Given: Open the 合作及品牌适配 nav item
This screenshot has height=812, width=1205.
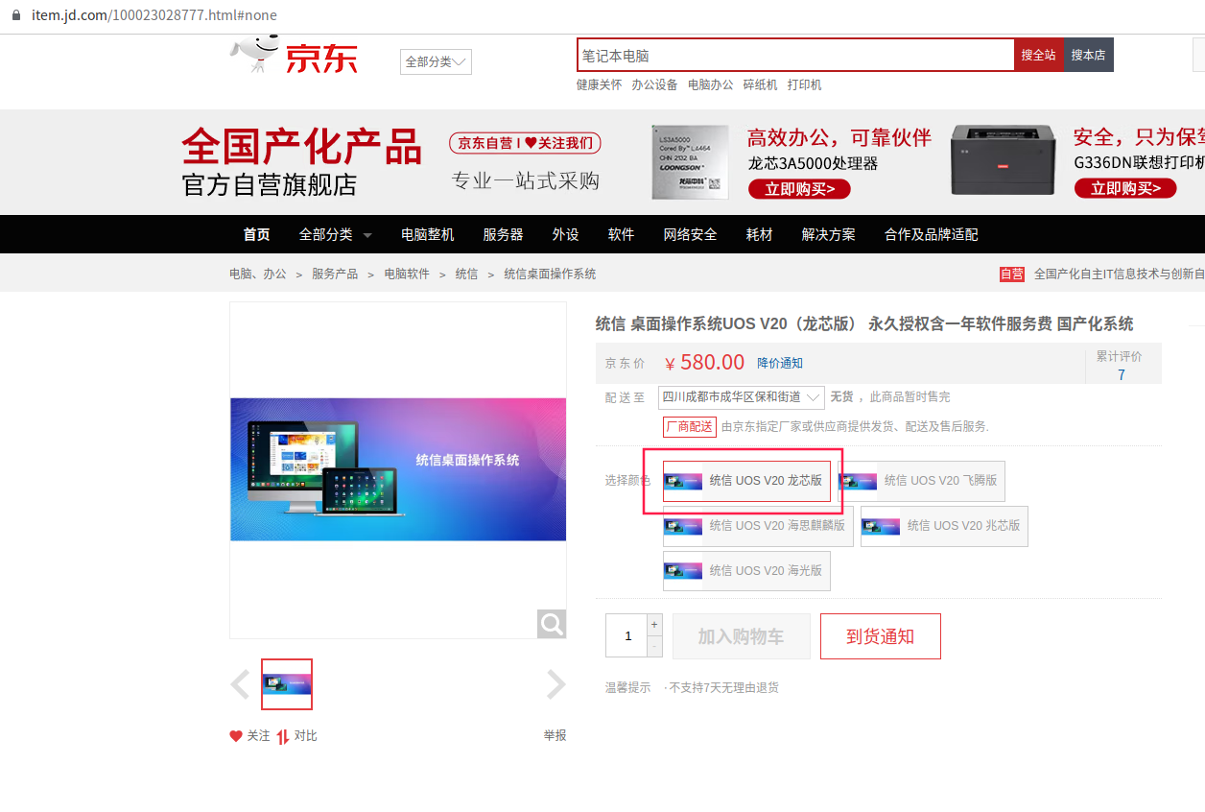Looking at the screenshot, I should point(932,234).
